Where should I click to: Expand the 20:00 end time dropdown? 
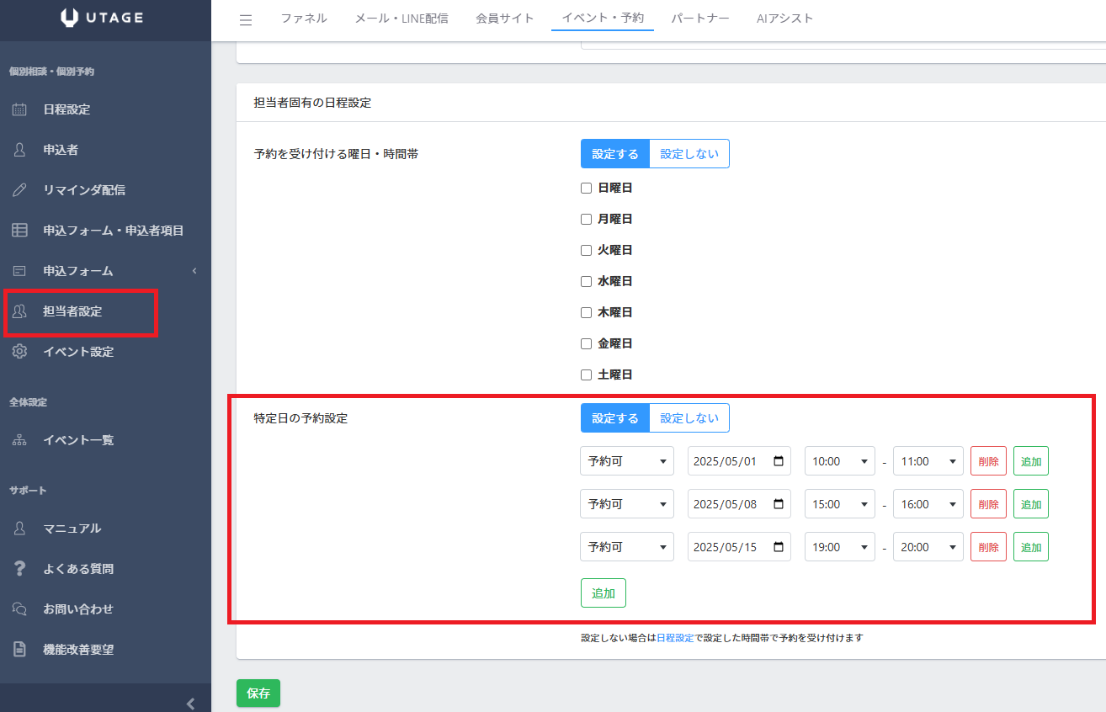(x=928, y=547)
